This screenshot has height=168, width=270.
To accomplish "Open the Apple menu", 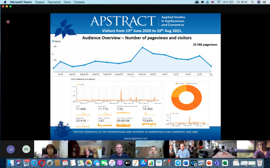I will [5, 2].
